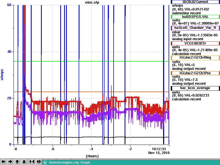
Task: Click calculation record under VCG1H03BTr
Action: click(x=186, y=54)
